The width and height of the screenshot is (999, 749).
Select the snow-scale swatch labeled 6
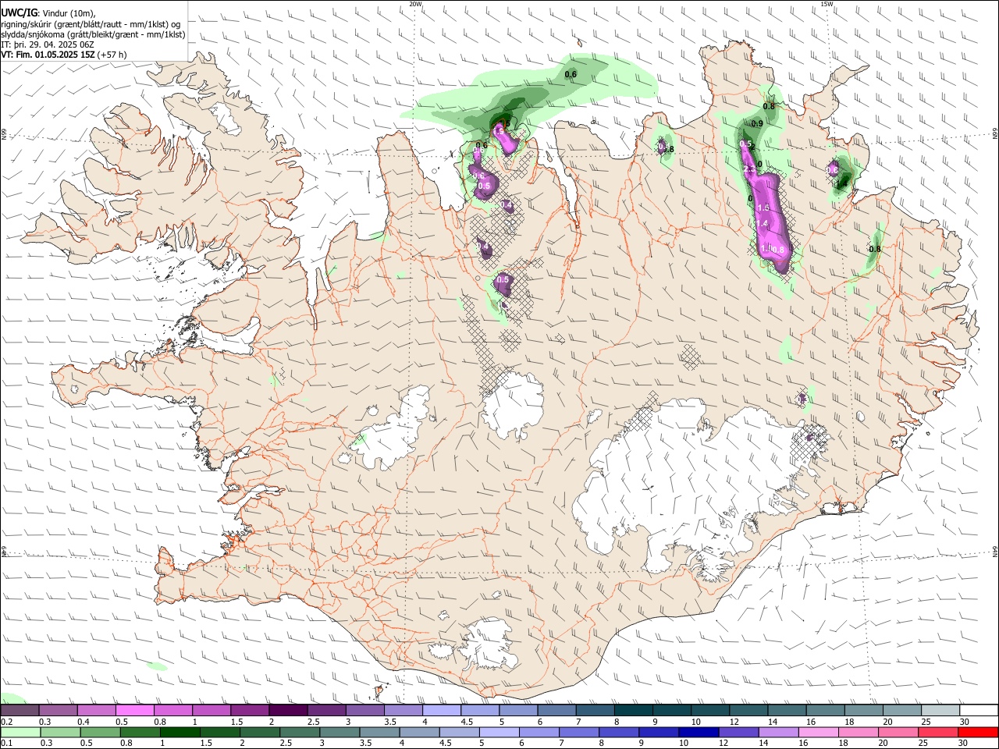(556, 711)
